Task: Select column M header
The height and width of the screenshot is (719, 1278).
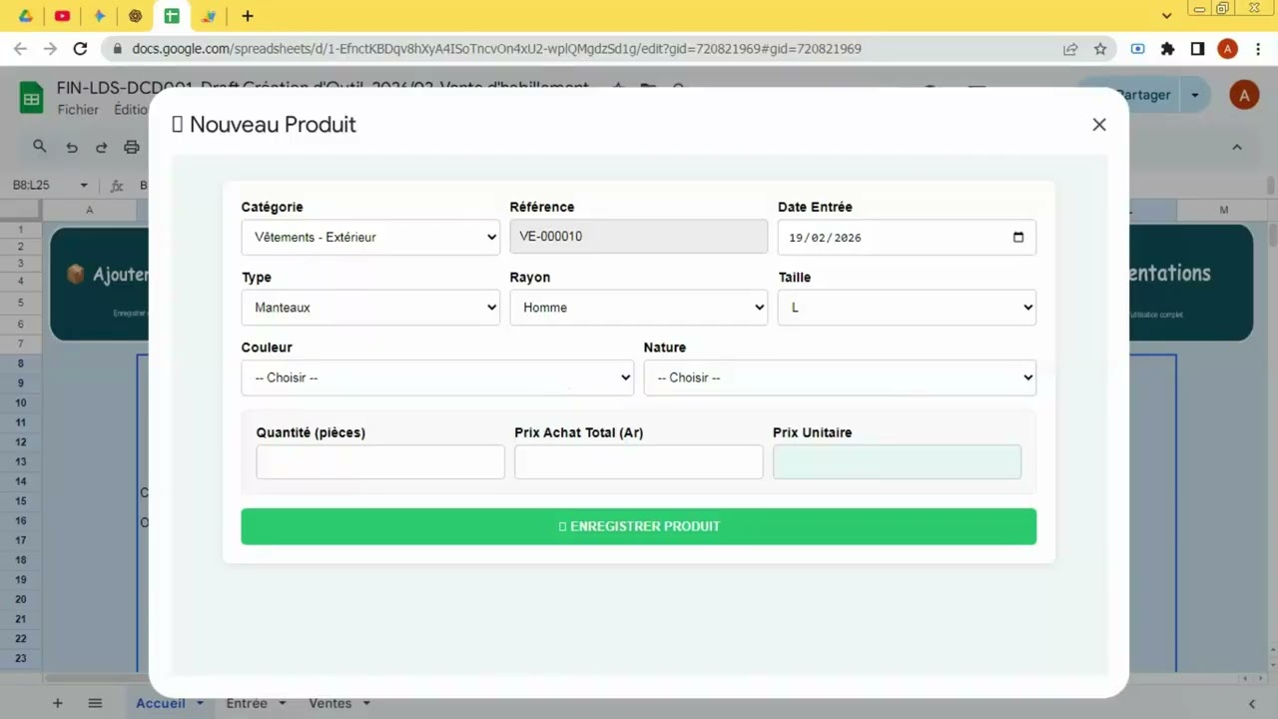Action: coord(1223,210)
